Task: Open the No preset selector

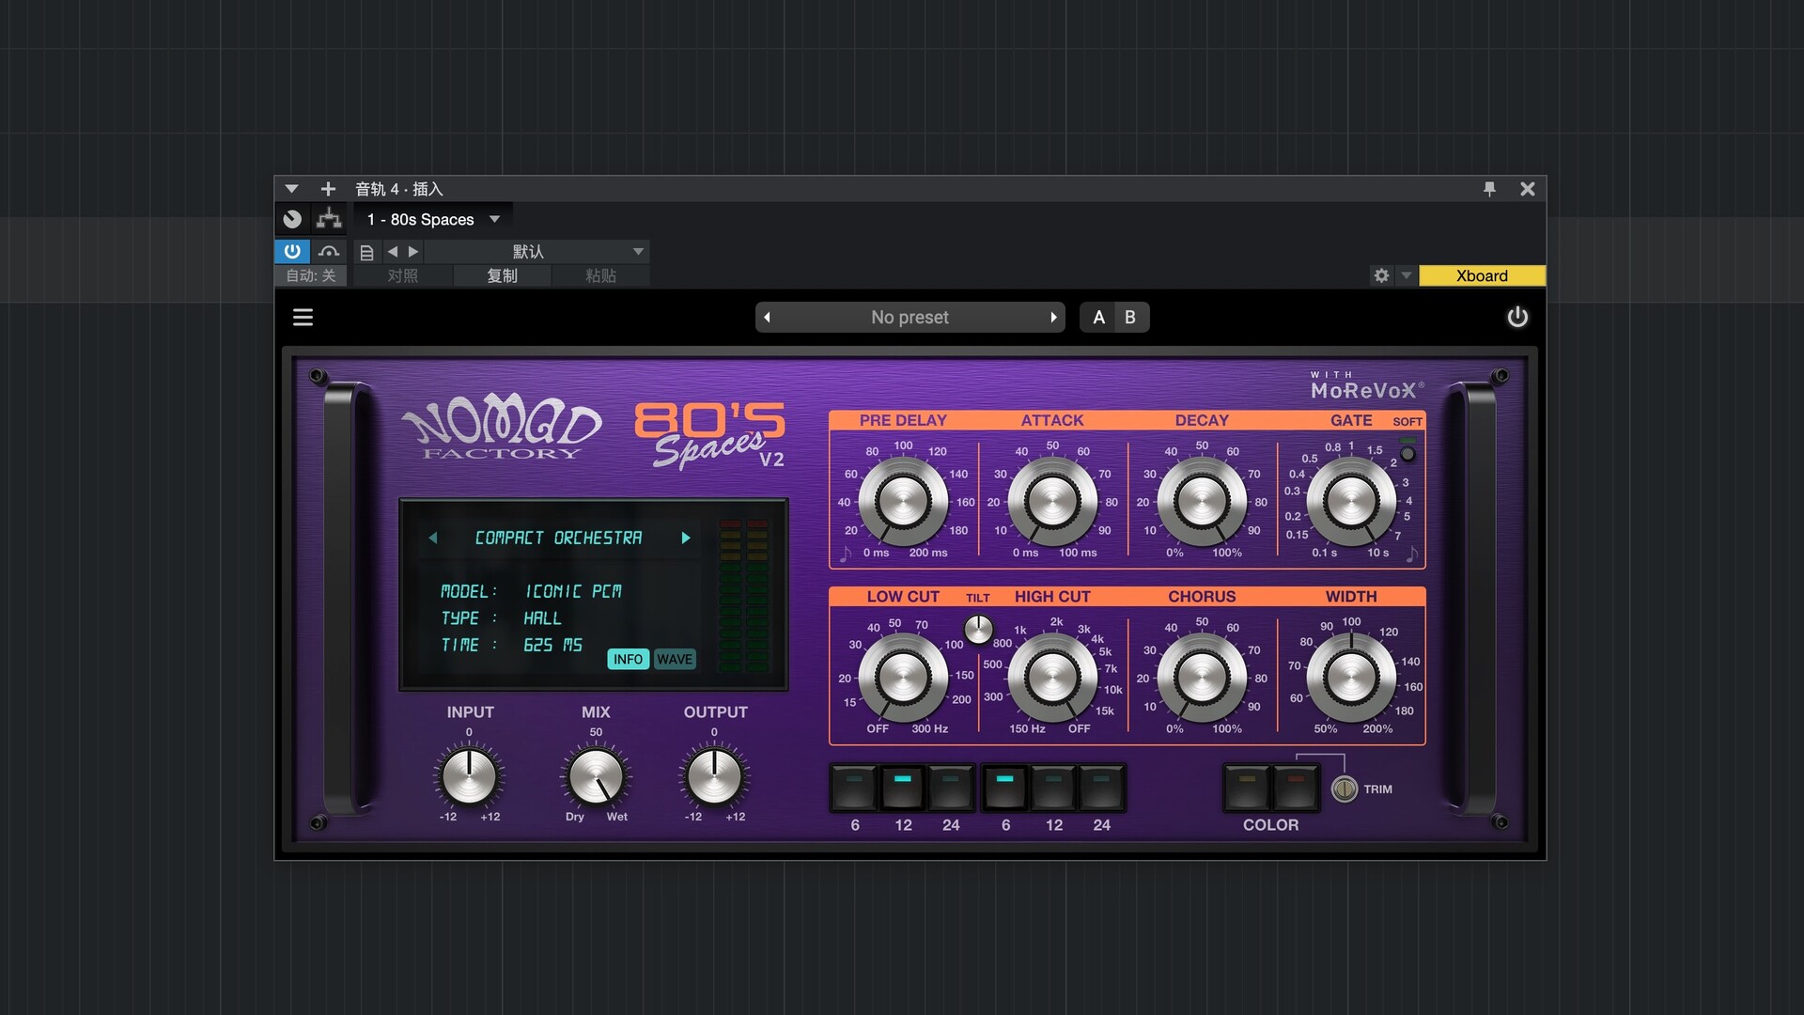Action: [x=910, y=318]
